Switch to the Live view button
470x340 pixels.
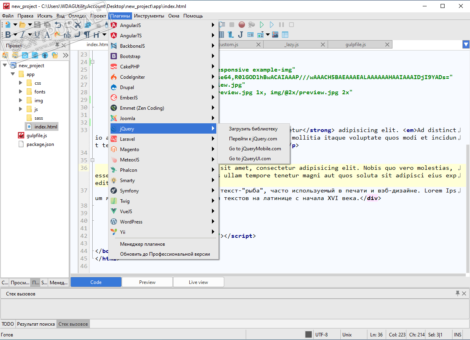198,282
